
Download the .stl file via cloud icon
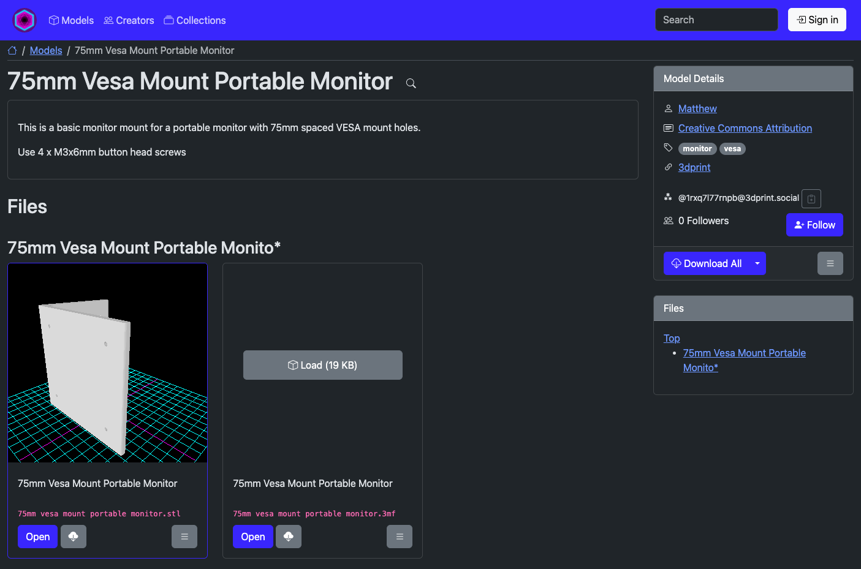click(74, 537)
